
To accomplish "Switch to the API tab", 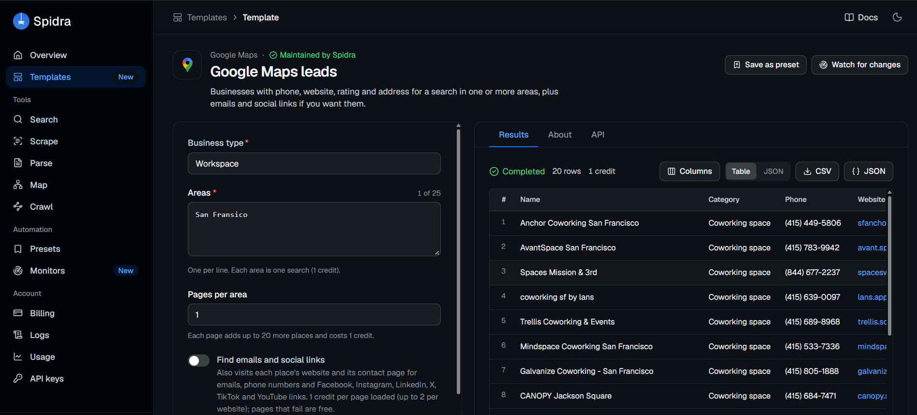I will coord(598,135).
